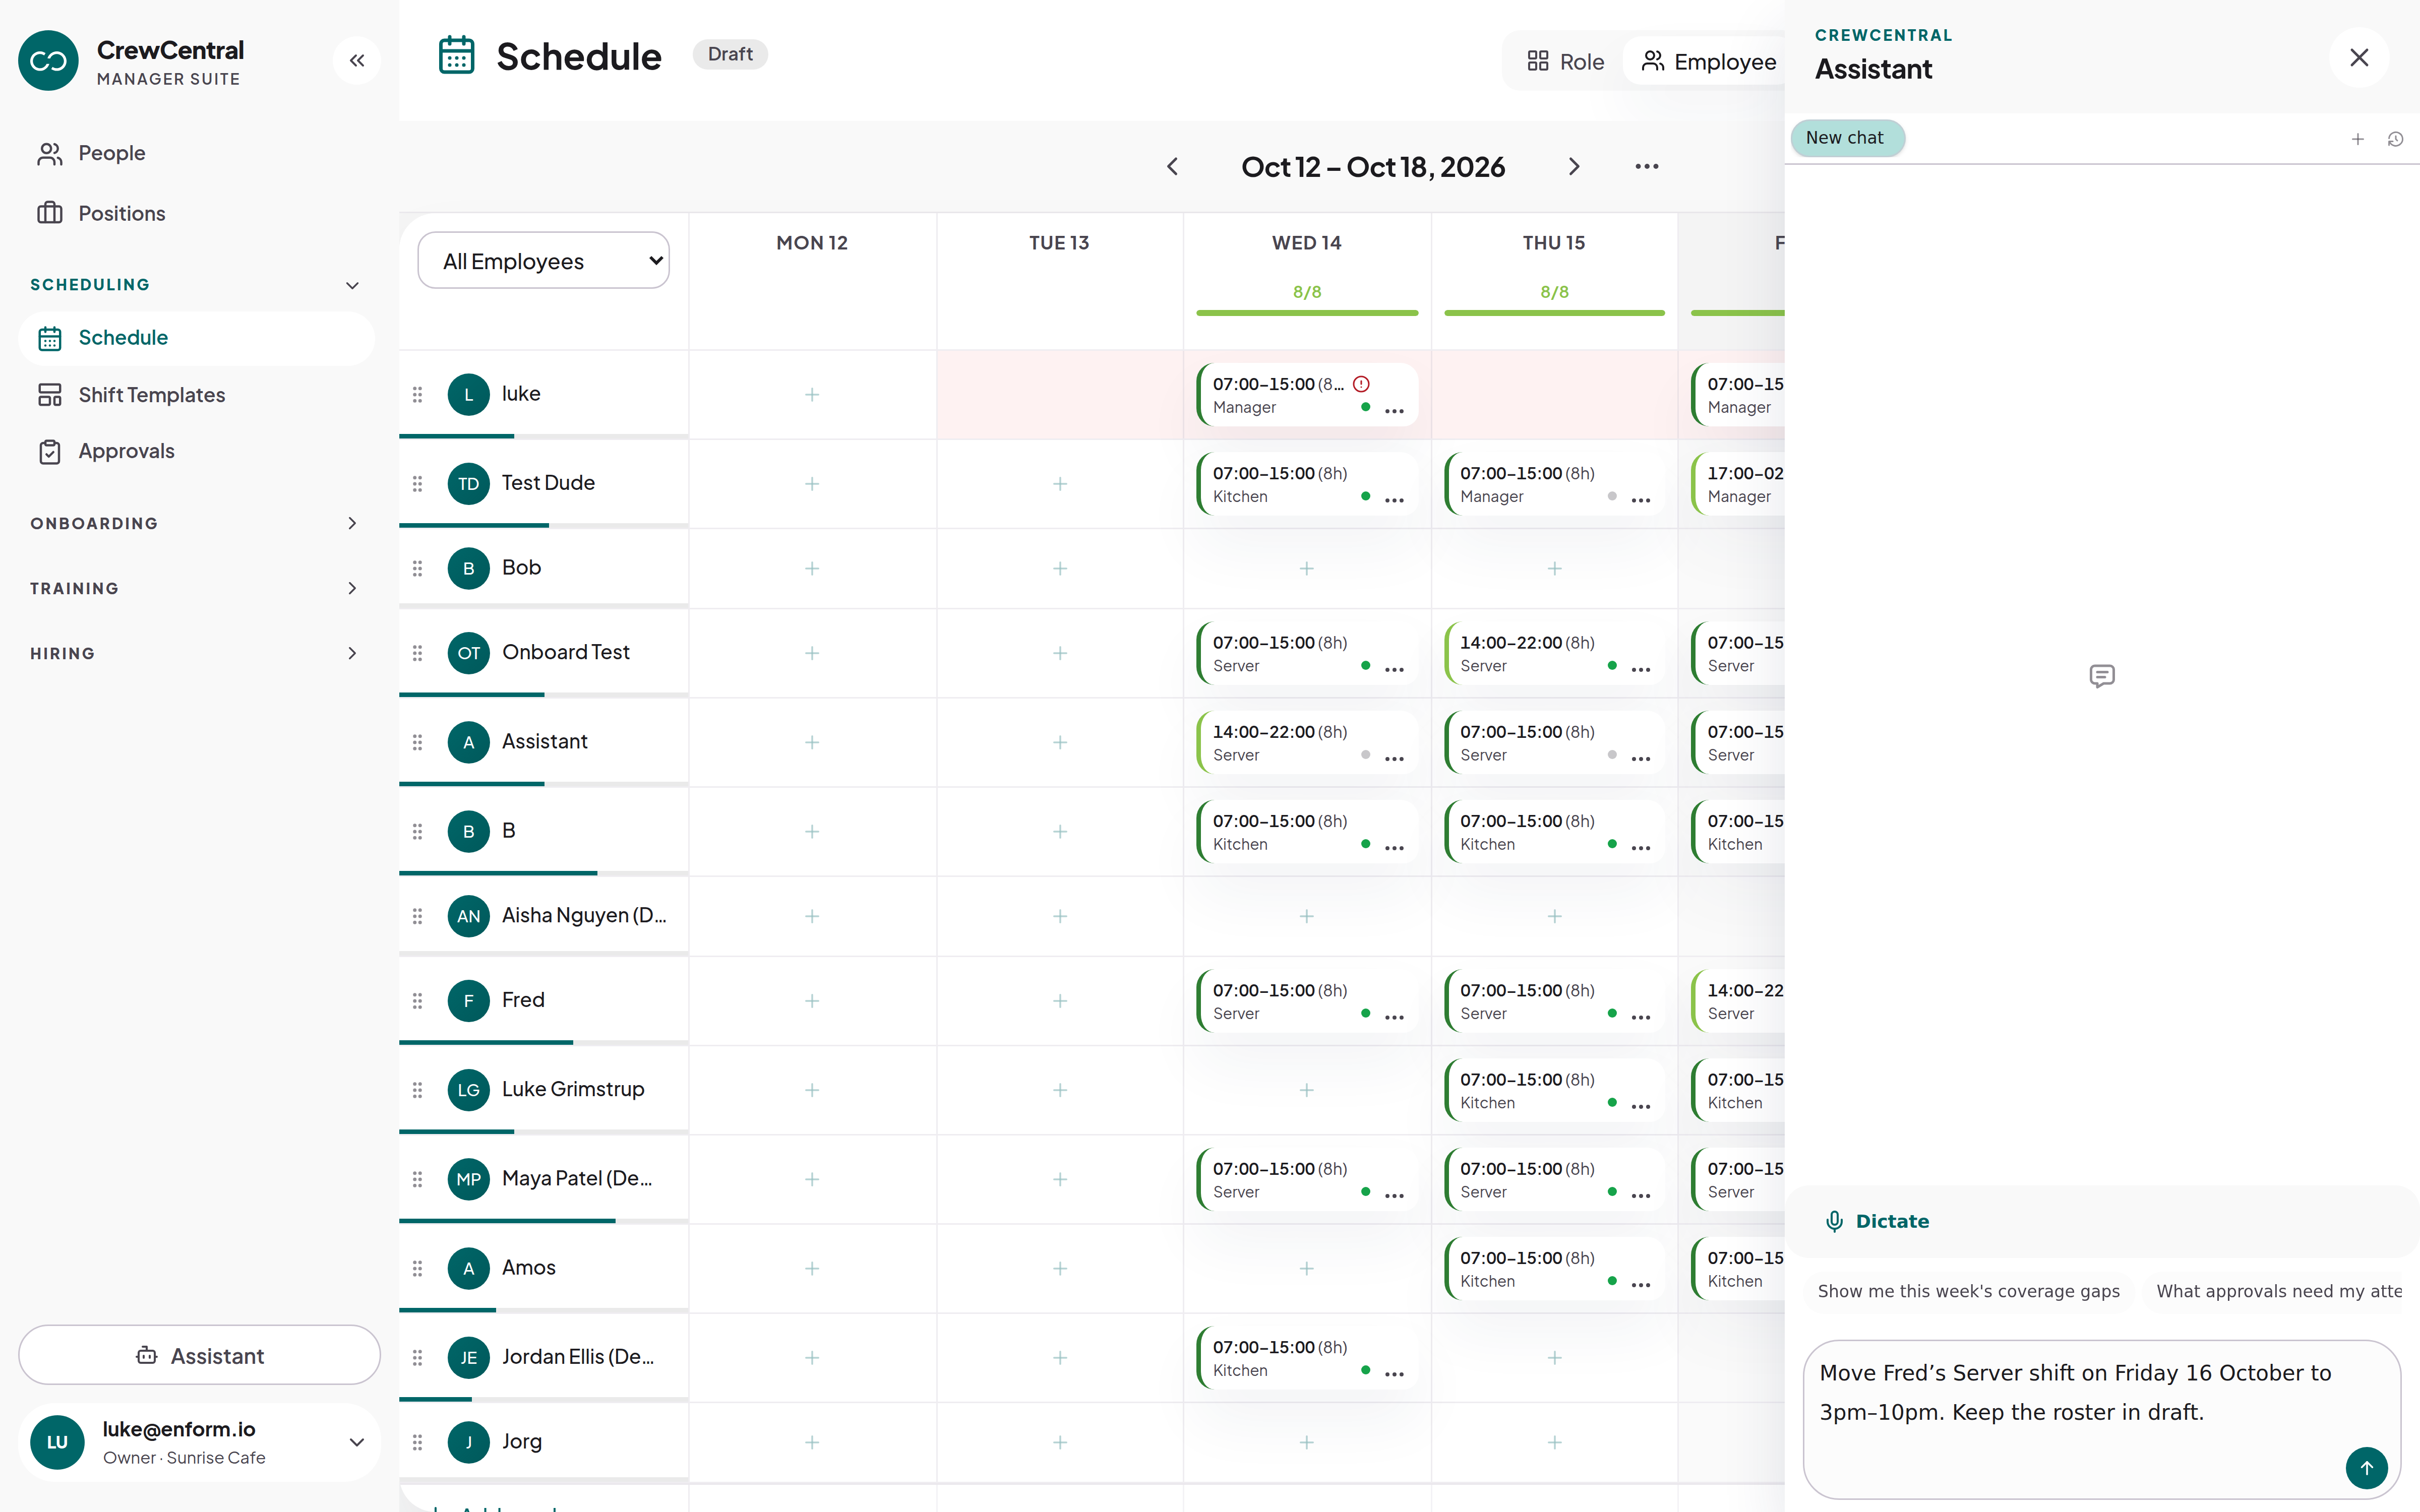Viewport: 2420px width, 1512px height.
Task: Expand the Training section
Action: 195,588
